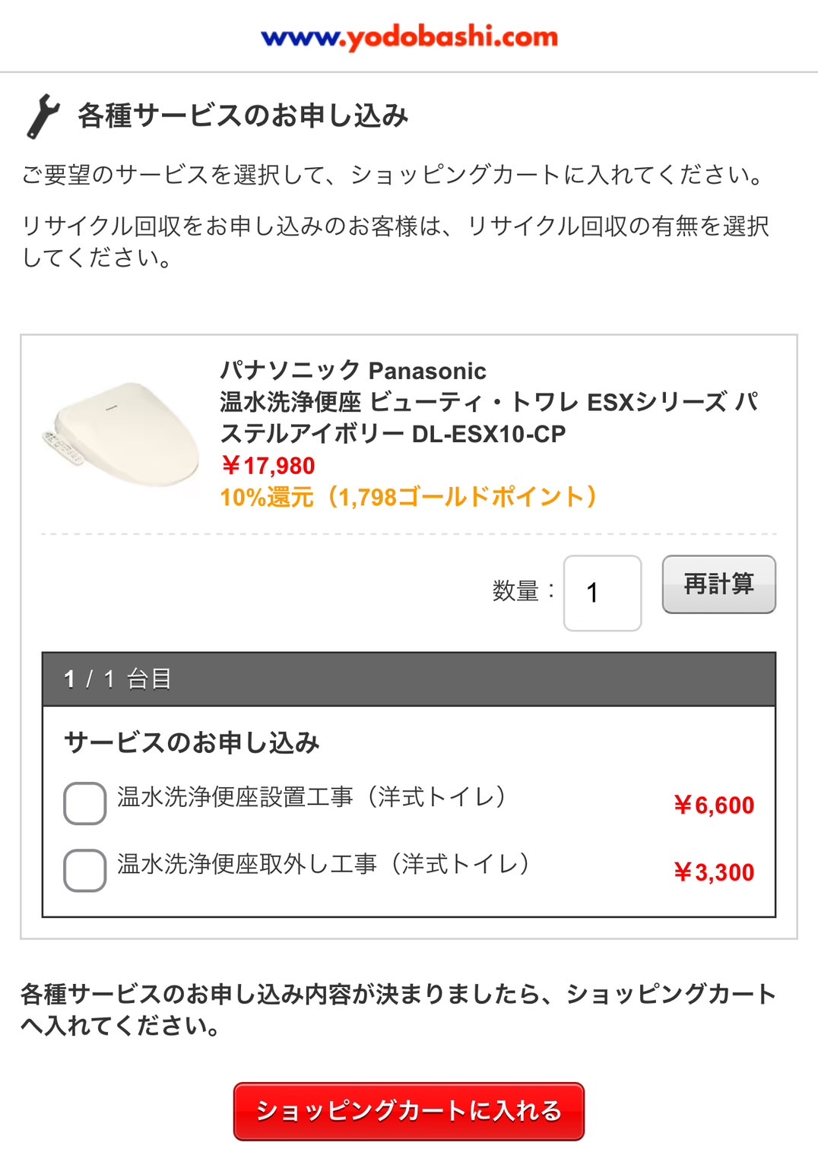Click the red add-to-cart banner
818x1155 pixels.
[408, 1110]
